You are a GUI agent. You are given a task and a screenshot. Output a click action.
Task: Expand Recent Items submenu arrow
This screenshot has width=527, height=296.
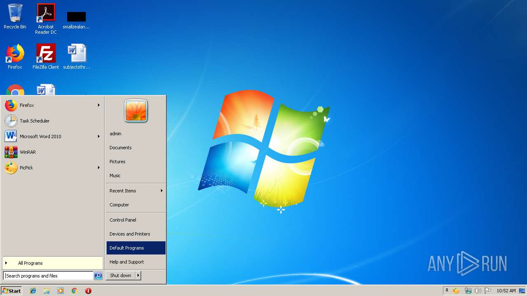point(162,191)
